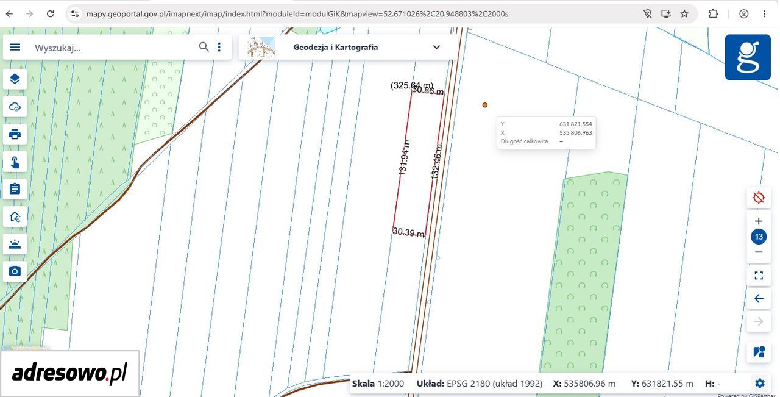The image size is (780, 397).
Task: Open the measurement tools button
Action: point(759,352)
